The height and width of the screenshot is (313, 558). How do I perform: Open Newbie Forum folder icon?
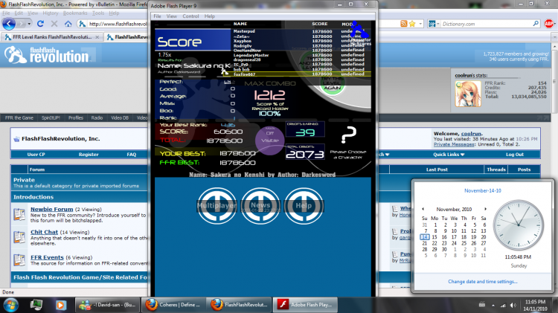pos(19,214)
